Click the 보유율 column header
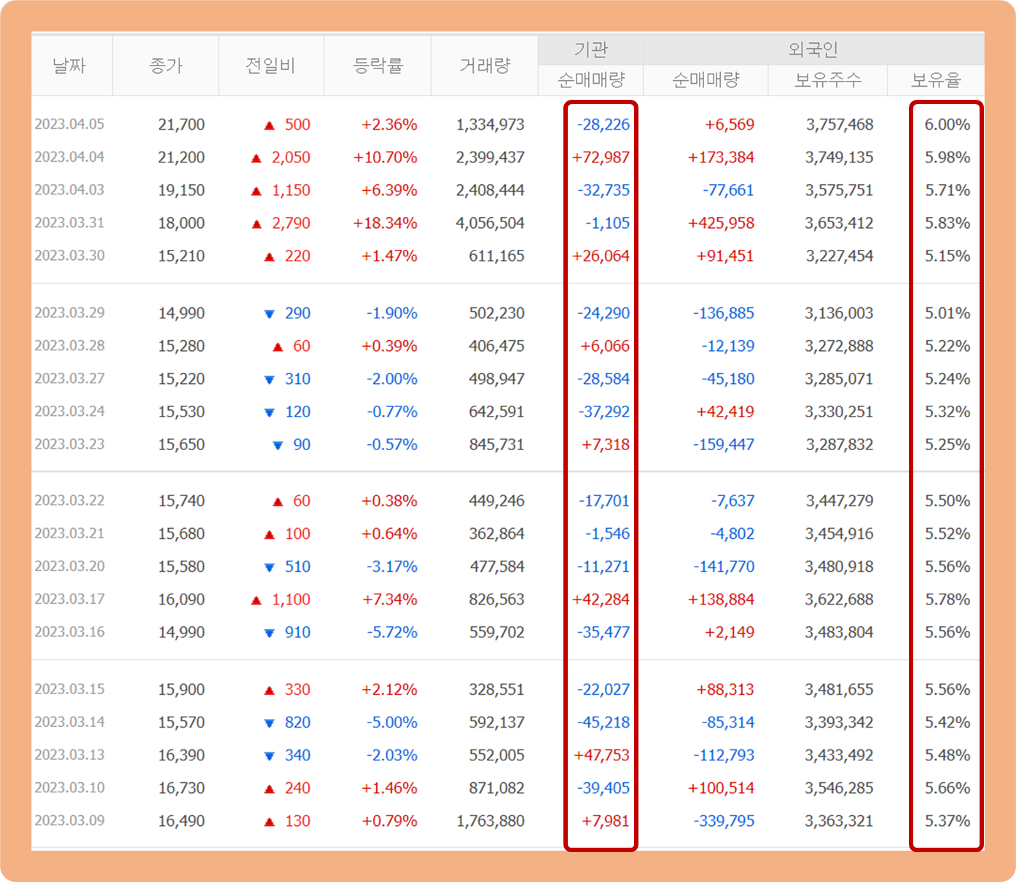This screenshot has height=882, width=1016. click(x=936, y=80)
